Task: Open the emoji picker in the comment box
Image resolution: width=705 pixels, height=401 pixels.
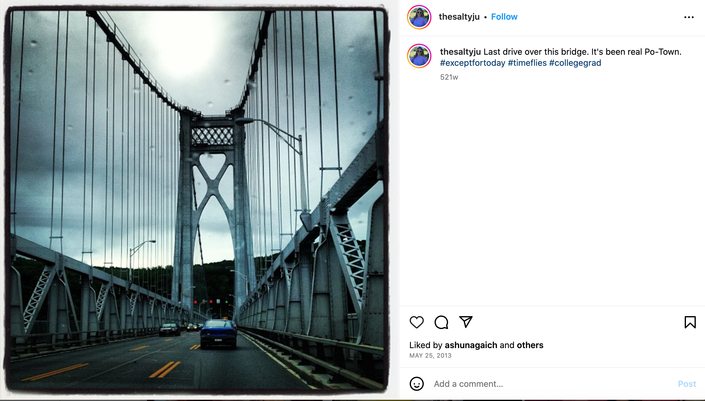Action: pos(416,384)
